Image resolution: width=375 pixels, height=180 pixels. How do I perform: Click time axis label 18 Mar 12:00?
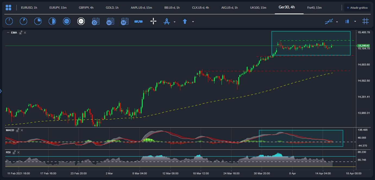(x=200, y=173)
